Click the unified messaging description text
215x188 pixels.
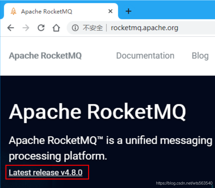coord(111,148)
